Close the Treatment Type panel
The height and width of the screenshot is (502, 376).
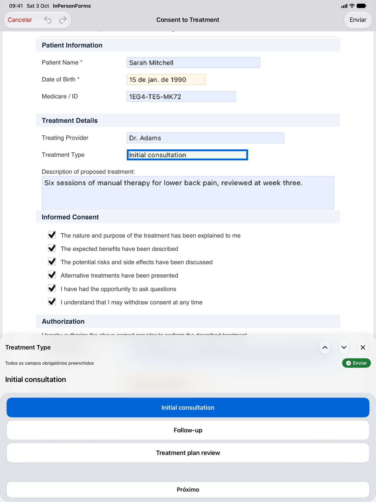point(363,347)
